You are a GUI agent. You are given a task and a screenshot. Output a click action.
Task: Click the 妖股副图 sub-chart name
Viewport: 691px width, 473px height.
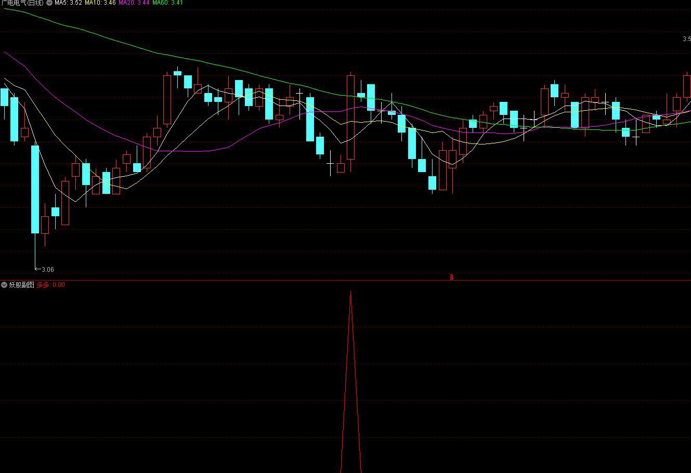pyautogui.click(x=22, y=285)
